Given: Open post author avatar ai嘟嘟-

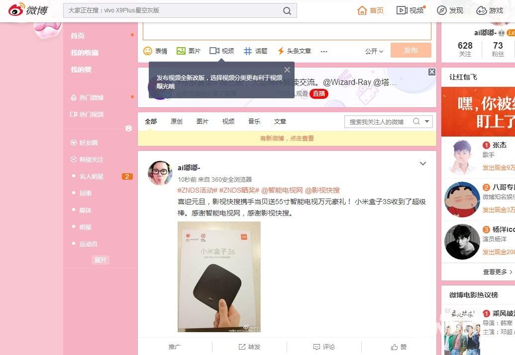Looking at the screenshot, I should (x=160, y=173).
